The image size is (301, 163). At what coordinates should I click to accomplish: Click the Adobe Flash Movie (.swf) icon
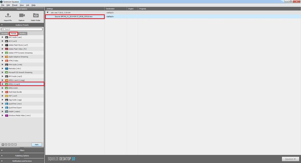(x=6, y=45)
